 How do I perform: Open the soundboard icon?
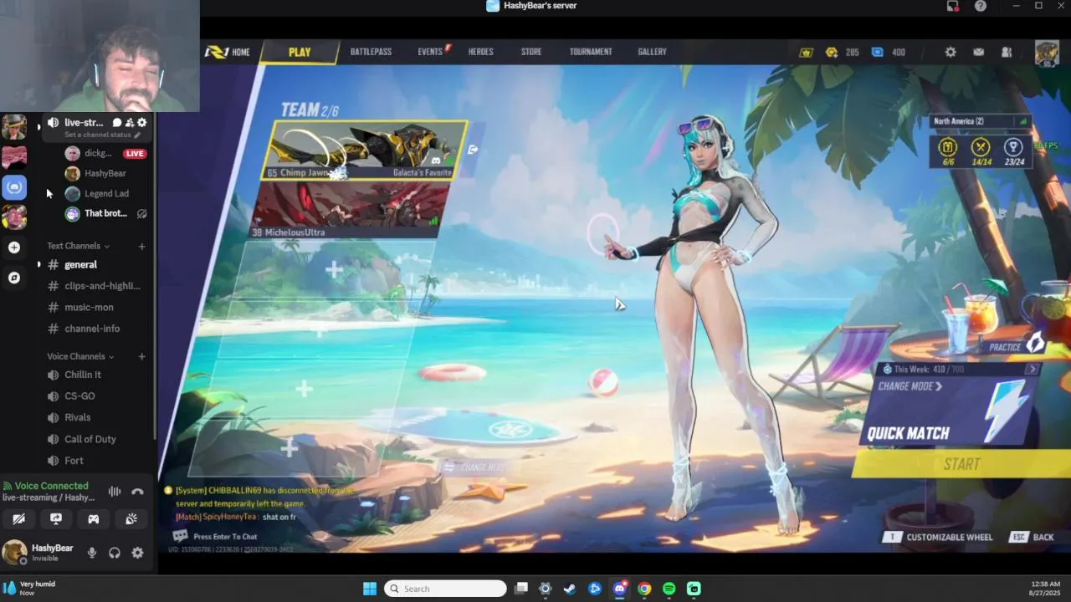click(x=131, y=518)
